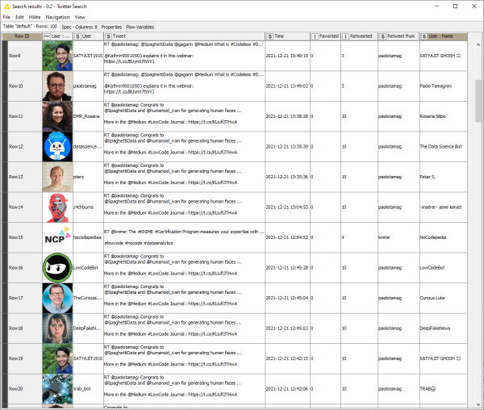Viewport: 484px width, 410px height.
Task: Select the Table "default" - Rows: 100 tab
Action: [x=31, y=27]
